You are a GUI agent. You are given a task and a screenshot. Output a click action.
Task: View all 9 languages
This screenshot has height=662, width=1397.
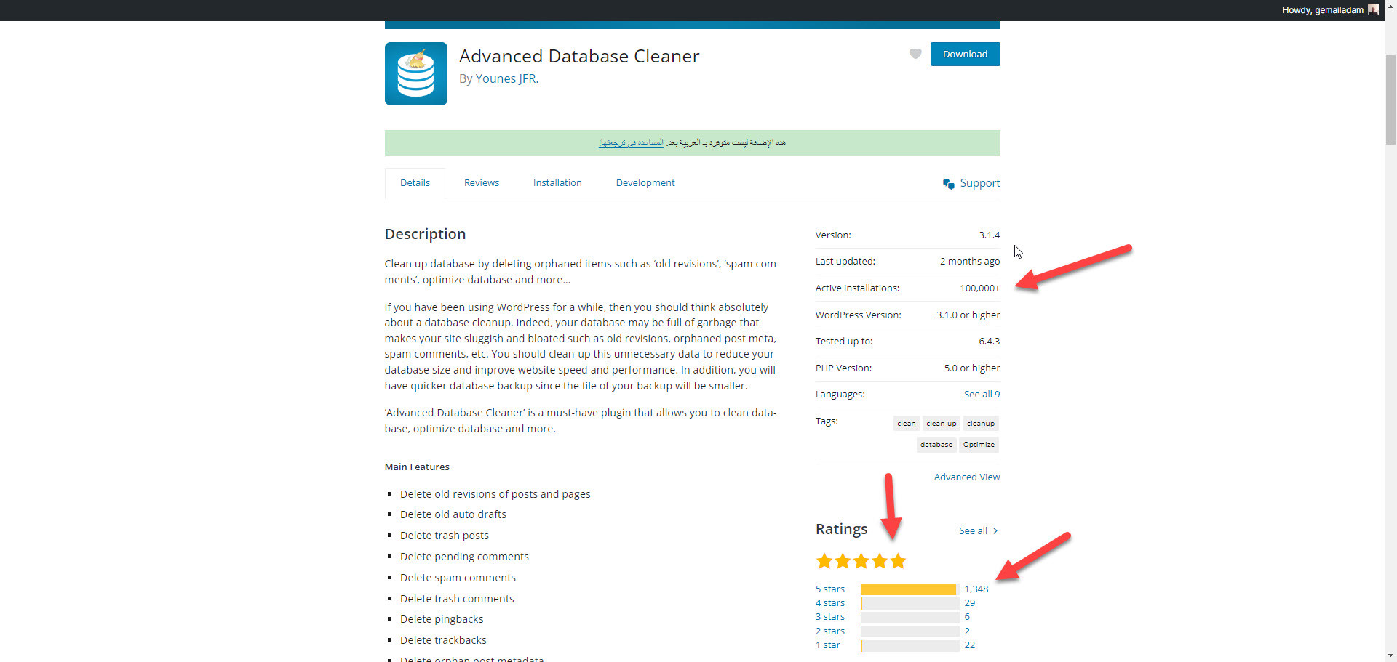click(x=982, y=395)
